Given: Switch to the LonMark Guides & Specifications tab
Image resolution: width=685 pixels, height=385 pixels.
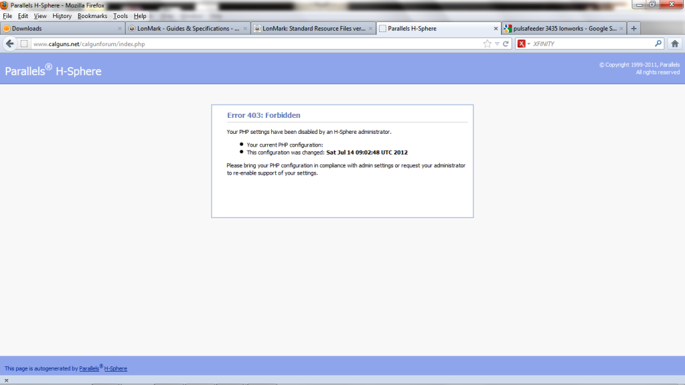Looking at the screenshot, I should click(186, 29).
